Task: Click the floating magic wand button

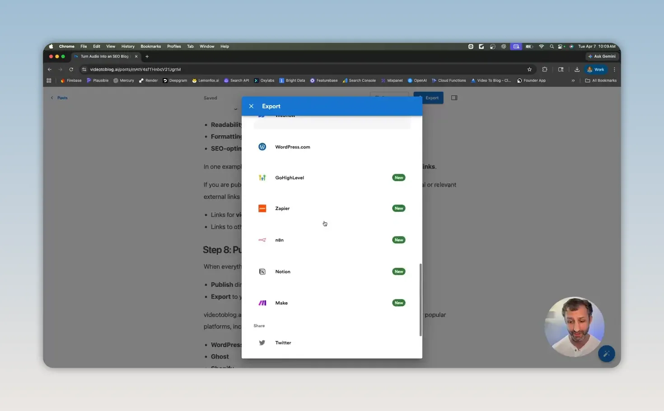Action: click(x=606, y=354)
